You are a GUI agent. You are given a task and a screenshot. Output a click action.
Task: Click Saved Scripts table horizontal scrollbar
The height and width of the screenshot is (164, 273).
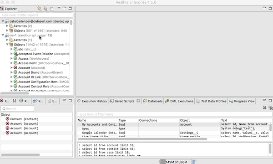tap(142, 139)
